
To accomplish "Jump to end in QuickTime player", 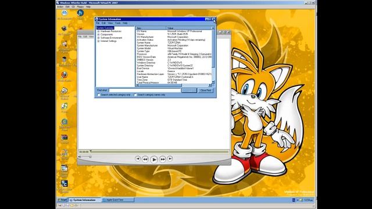I will (170, 158).
